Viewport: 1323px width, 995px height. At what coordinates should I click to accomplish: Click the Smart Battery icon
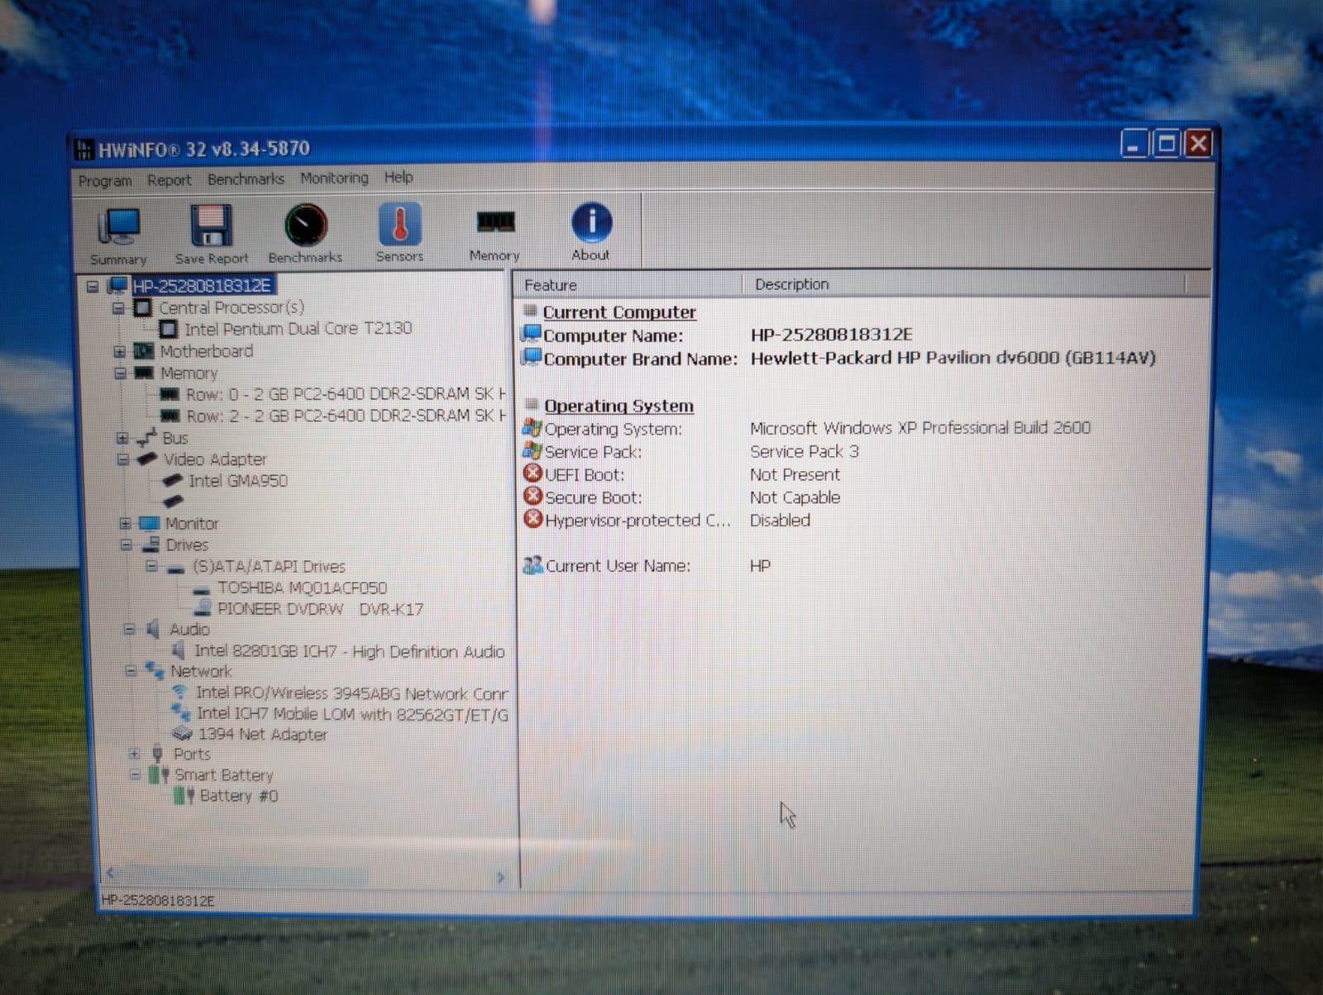tap(159, 775)
